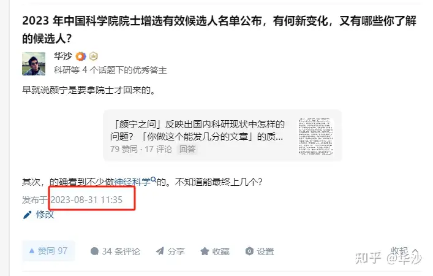
Task: Click the gold crown badge icon
Action: tap(94, 56)
